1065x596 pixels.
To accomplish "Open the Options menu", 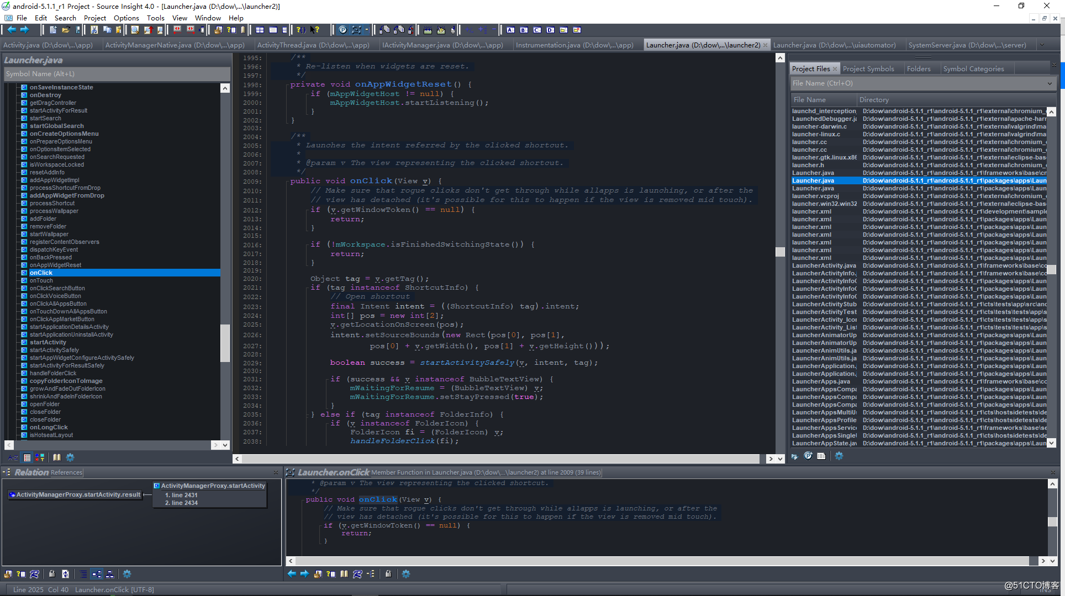I will point(126,18).
